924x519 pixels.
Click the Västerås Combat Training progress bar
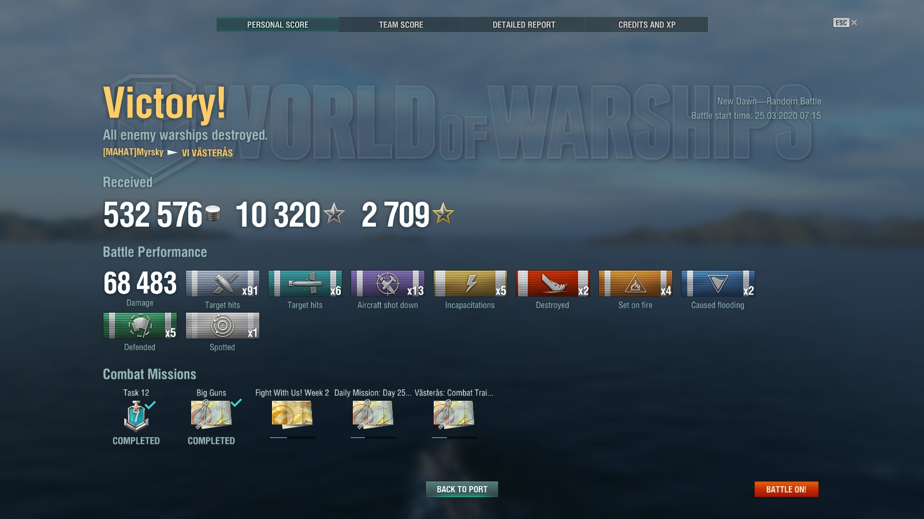[454, 438]
